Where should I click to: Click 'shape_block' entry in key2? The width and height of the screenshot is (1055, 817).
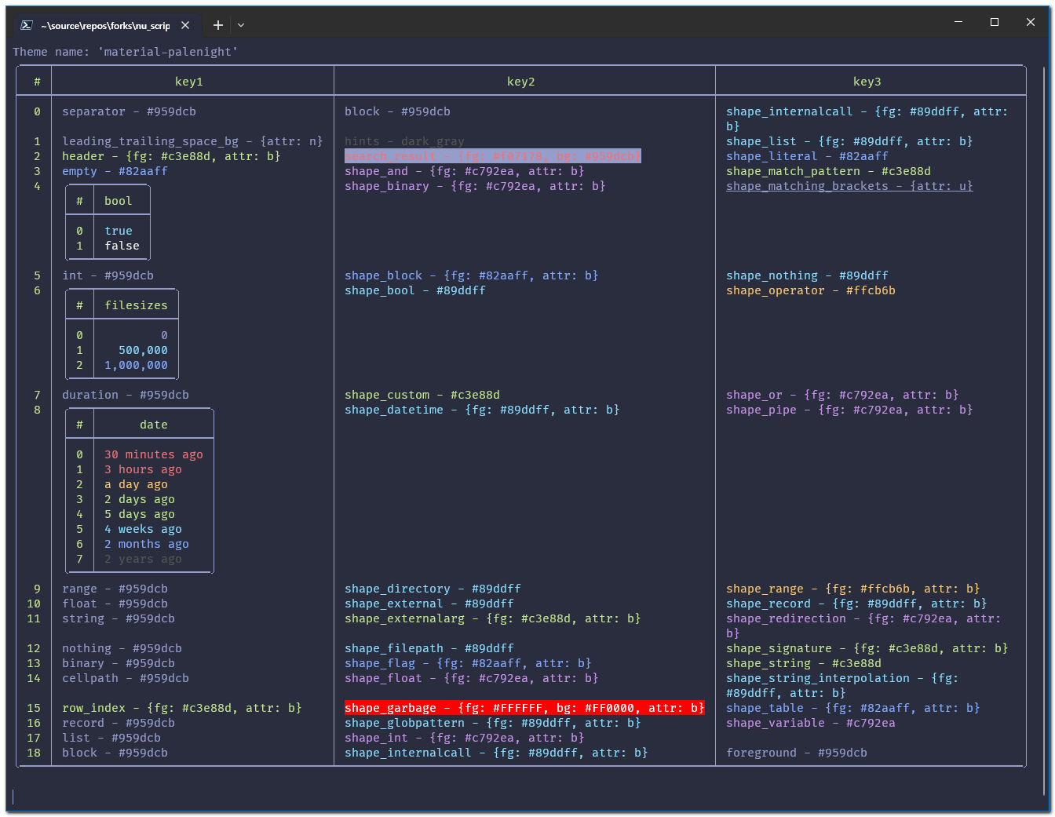(472, 275)
